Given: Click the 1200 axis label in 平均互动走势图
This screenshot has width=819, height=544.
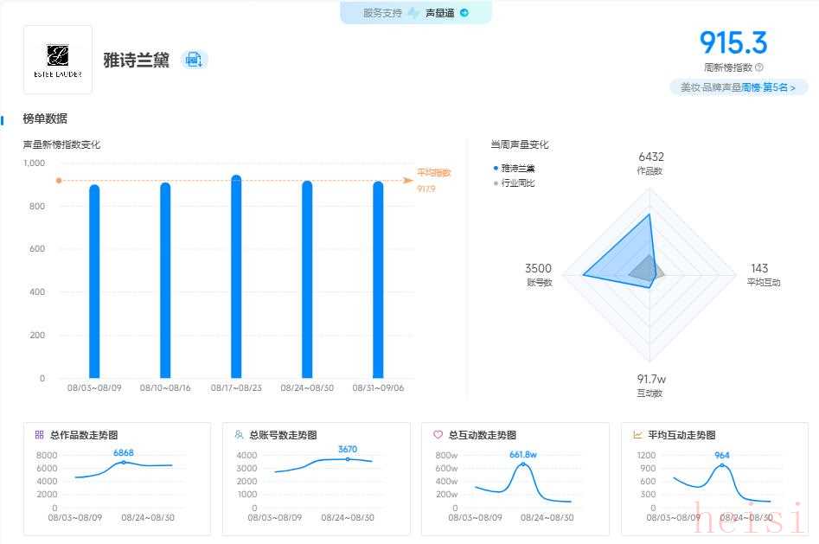Looking at the screenshot, I should point(646,455).
